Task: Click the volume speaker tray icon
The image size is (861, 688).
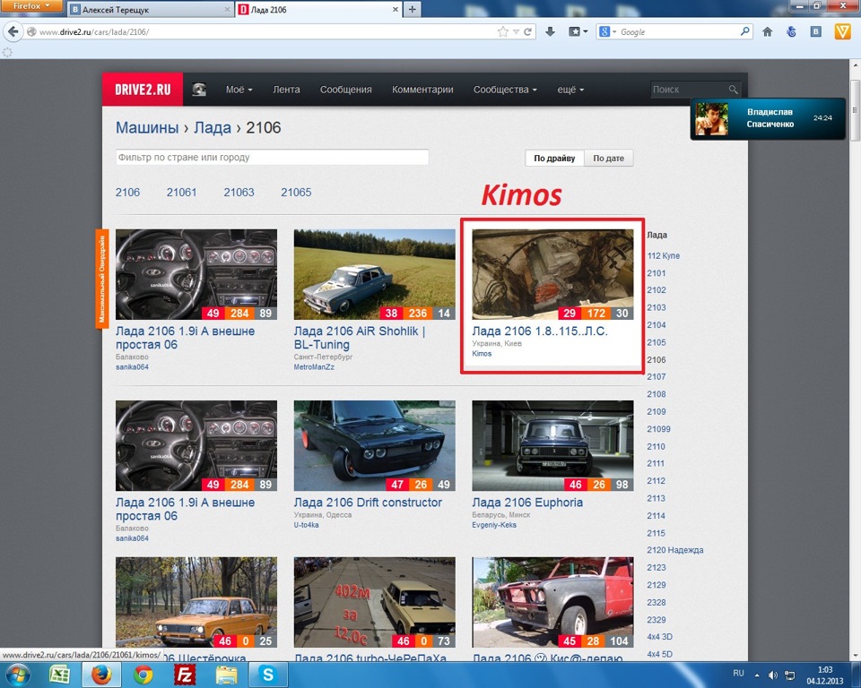Action: point(772,675)
